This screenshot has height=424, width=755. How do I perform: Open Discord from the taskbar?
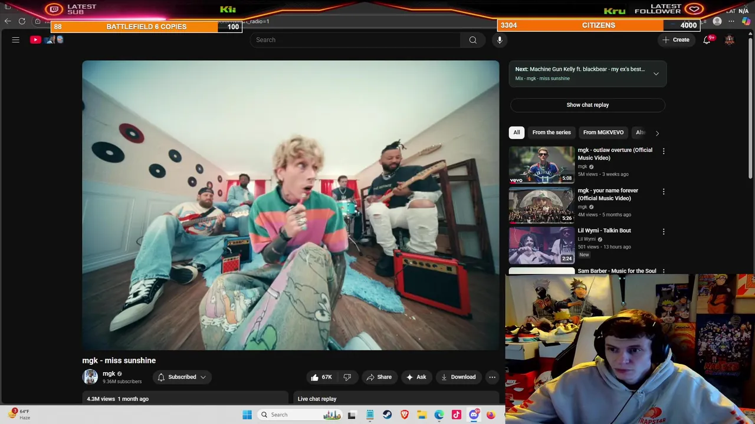pyautogui.click(x=474, y=415)
